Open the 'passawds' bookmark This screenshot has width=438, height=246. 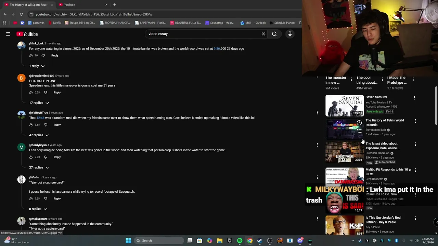tap(36, 23)
